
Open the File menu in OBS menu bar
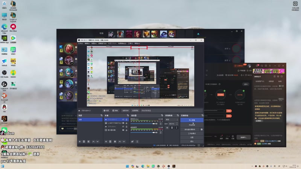tap(80, 43)
